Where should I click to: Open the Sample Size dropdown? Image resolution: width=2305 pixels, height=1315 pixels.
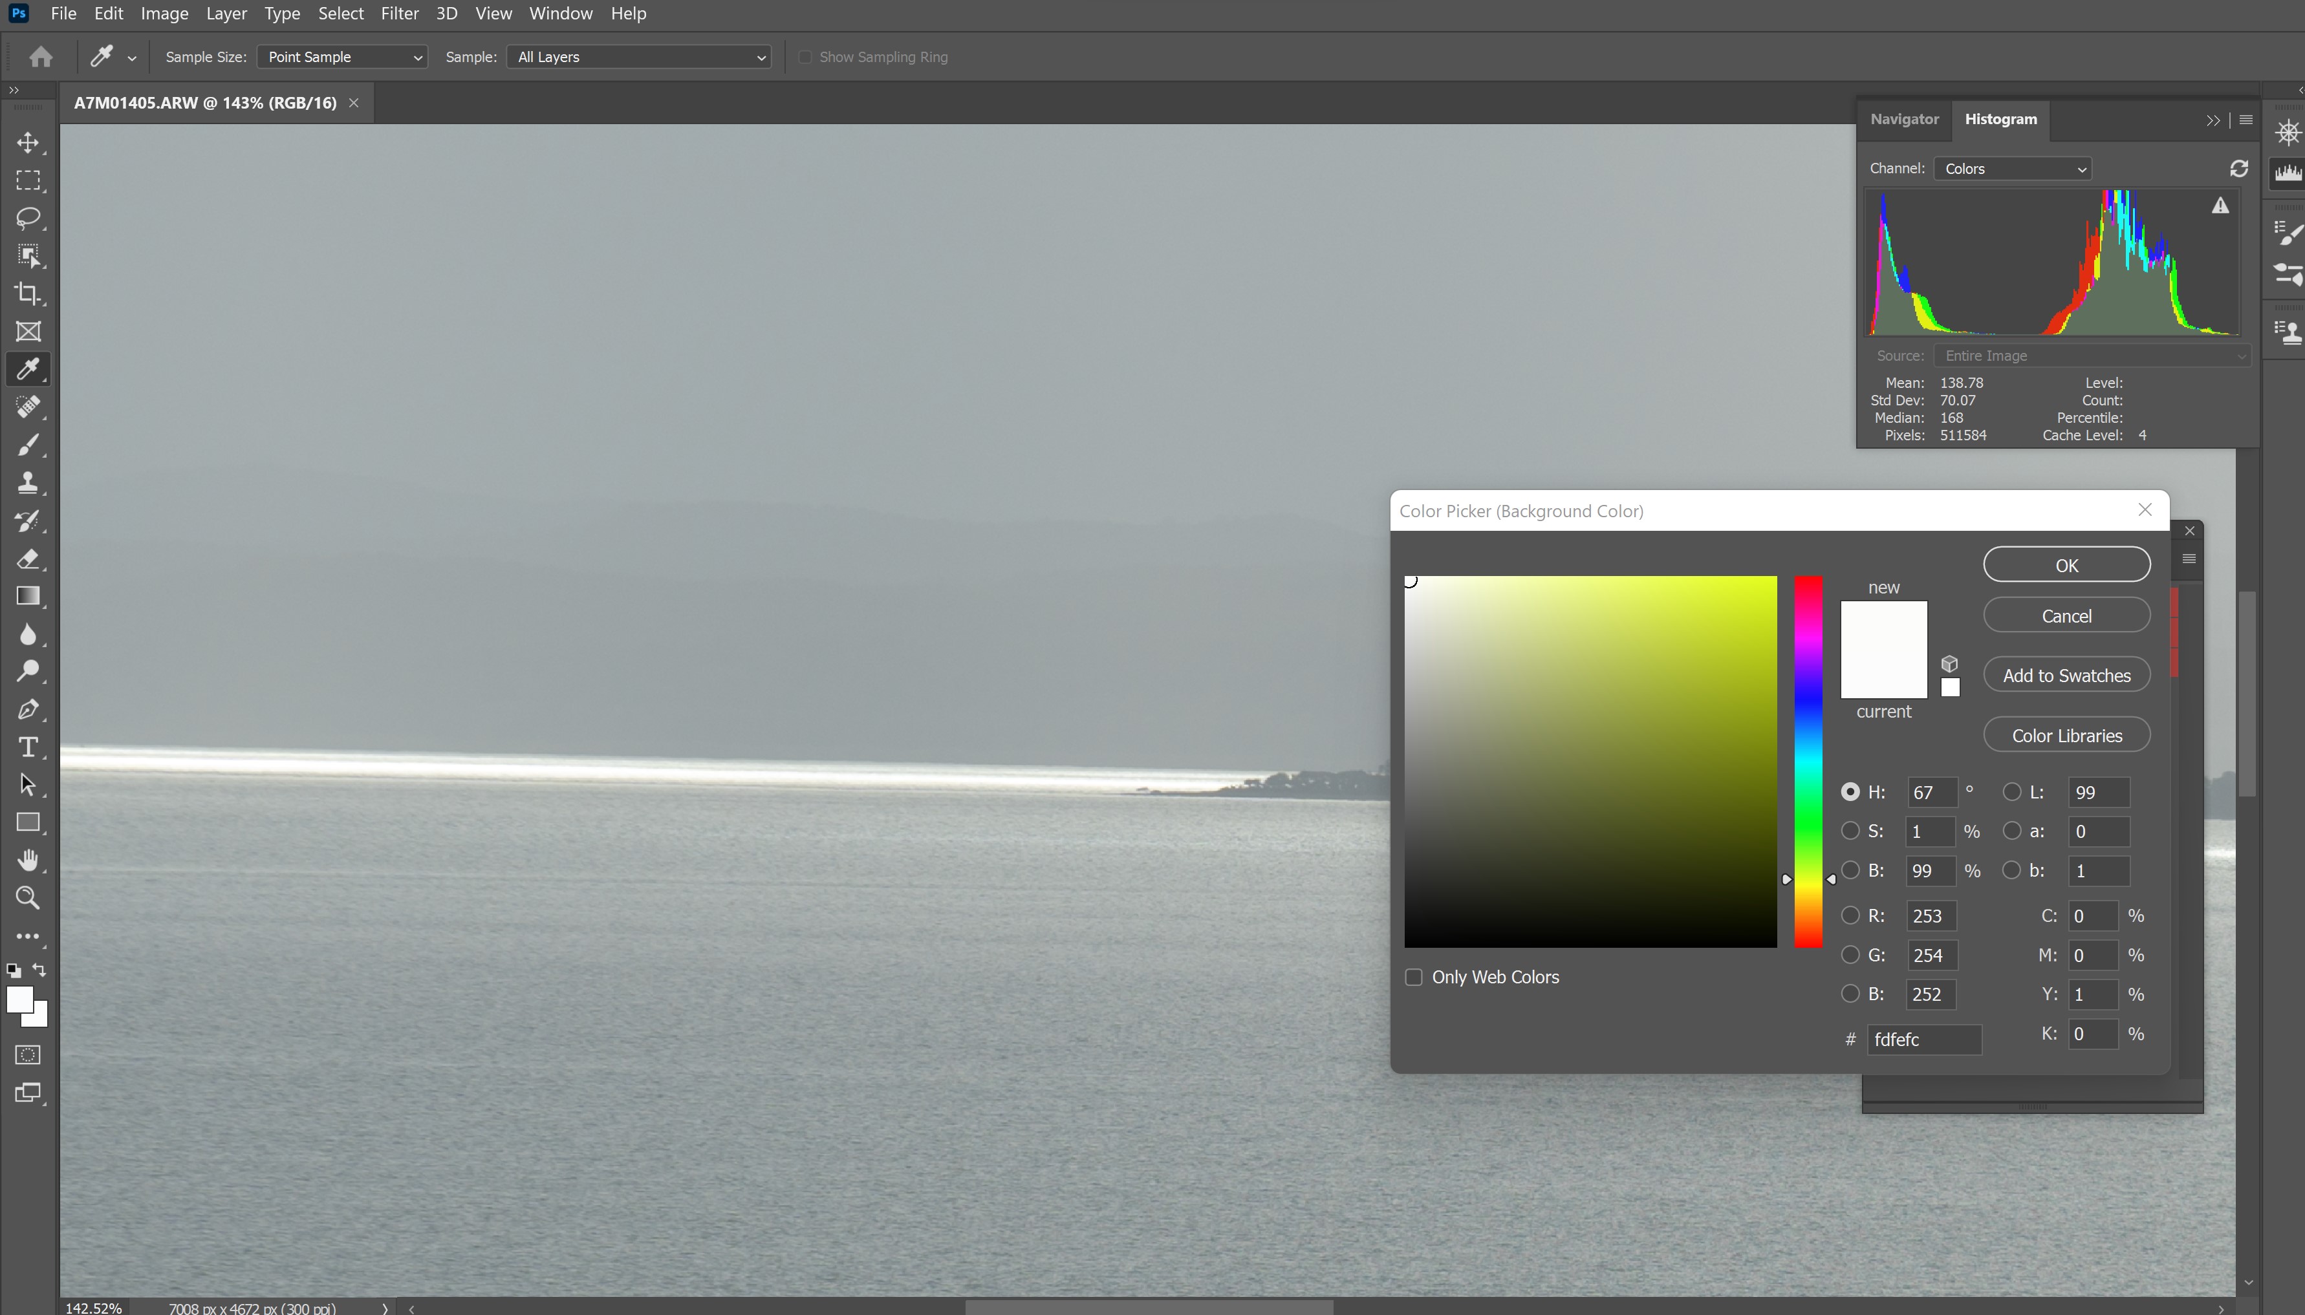point(342,57)
